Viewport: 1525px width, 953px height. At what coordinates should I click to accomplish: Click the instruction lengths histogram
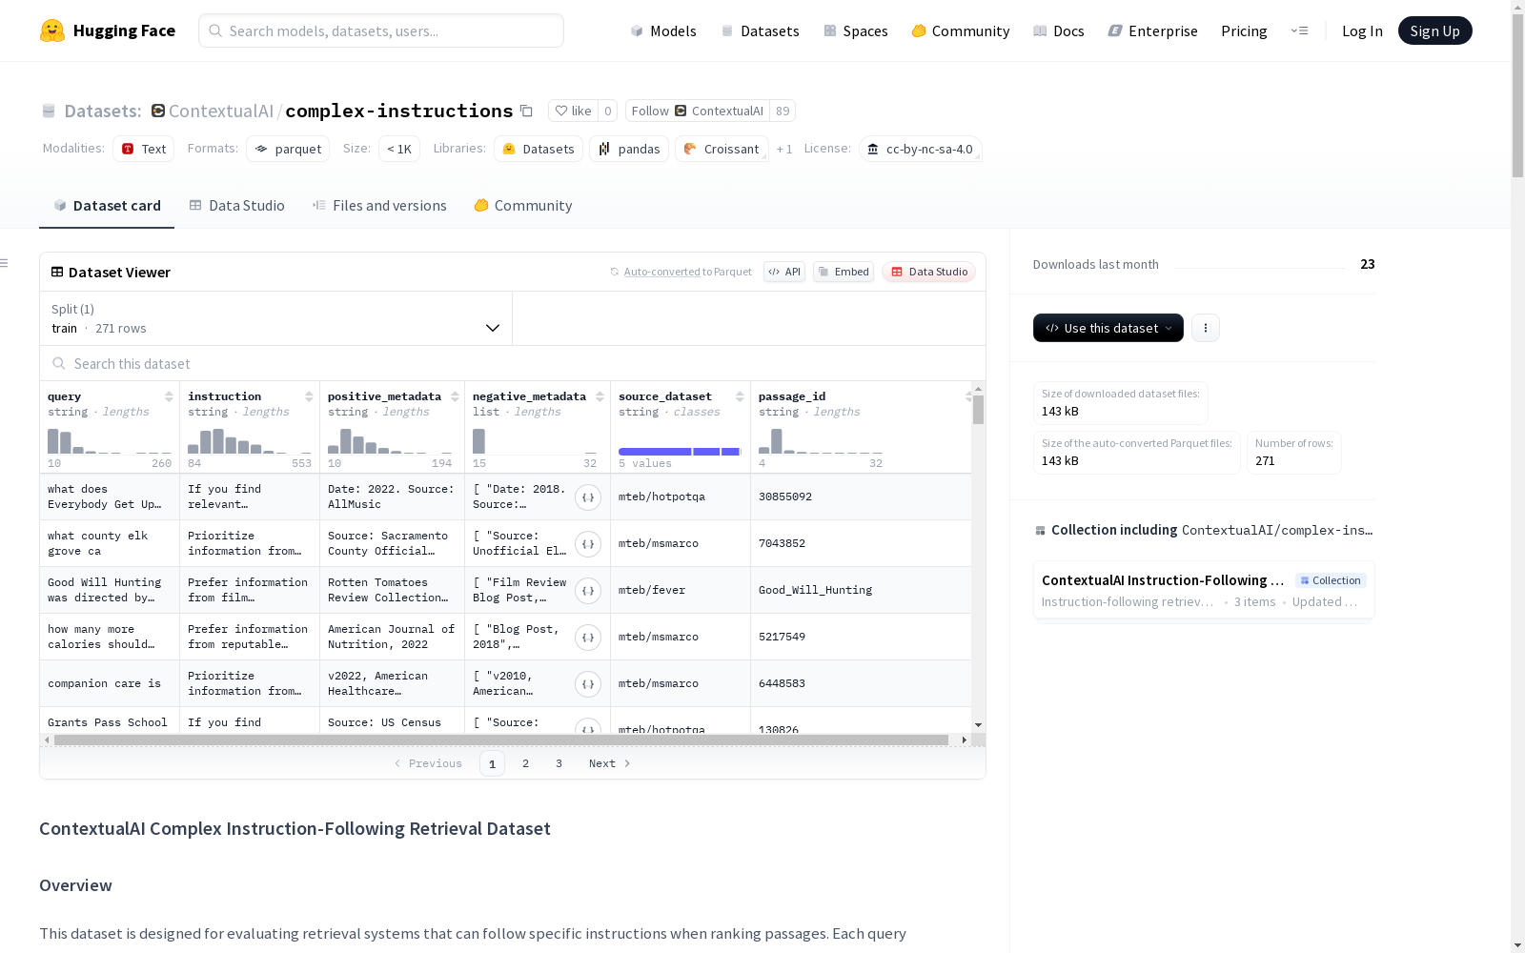(x=250, y=440)
